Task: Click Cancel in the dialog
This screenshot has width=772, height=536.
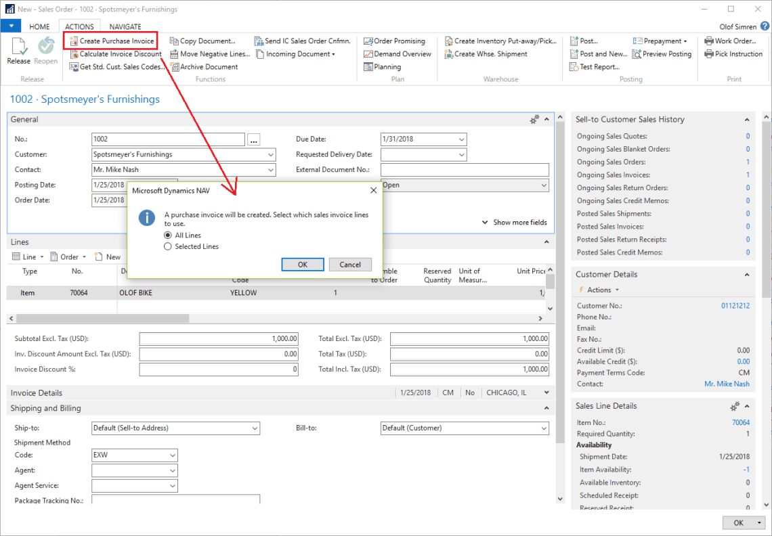Action: [350, 265]
